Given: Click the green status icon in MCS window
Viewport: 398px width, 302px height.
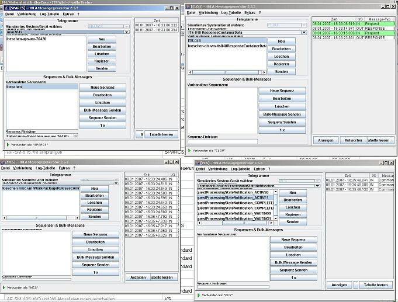Looking at the screenshot, I should (x=4, y=287).
